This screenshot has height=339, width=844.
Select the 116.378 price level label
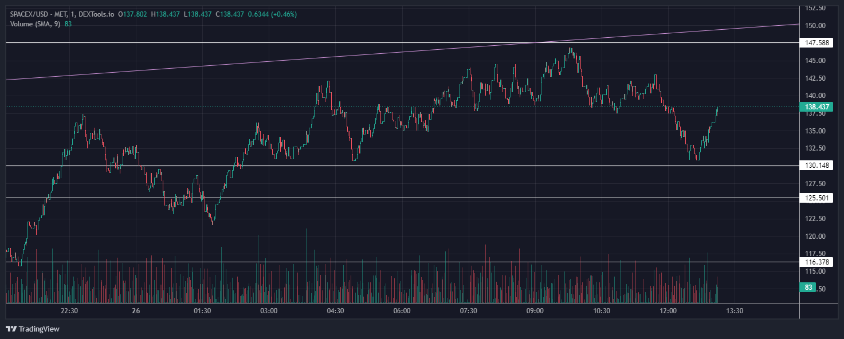click(x=818, y=262)
